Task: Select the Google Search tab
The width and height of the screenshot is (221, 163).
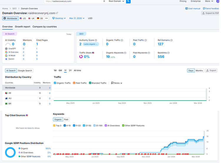Action: (x=25, y=70)
